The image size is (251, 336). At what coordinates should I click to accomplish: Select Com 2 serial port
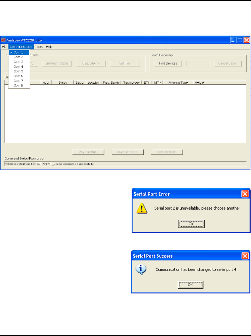click(19, 57)
